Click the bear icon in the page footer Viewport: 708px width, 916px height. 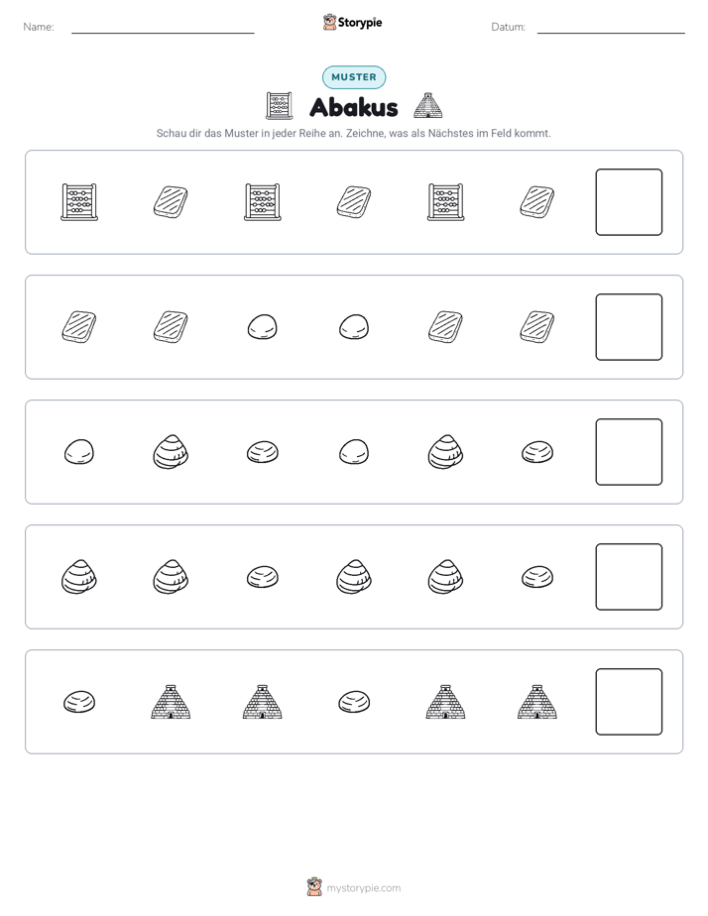(x=314, y=887)
